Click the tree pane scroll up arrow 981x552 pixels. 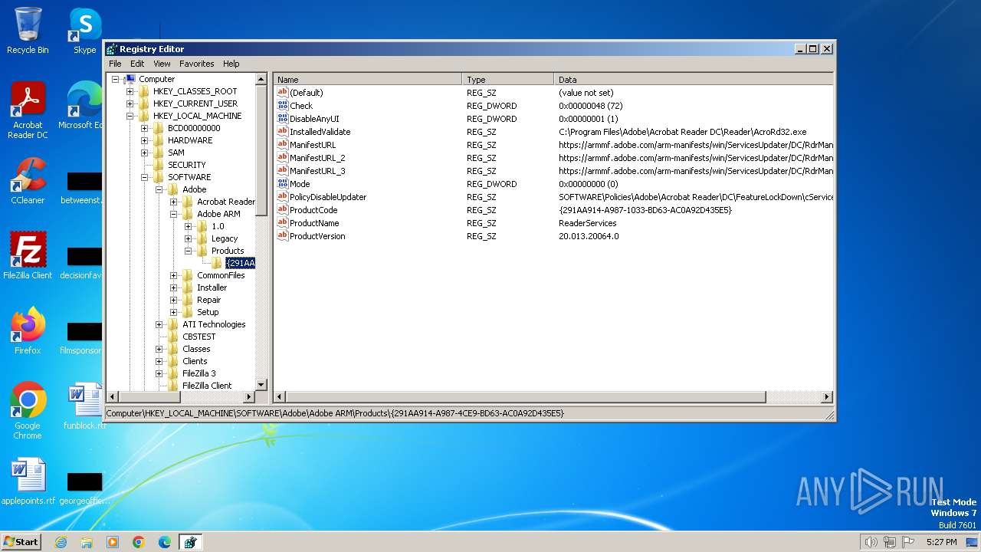261,80
